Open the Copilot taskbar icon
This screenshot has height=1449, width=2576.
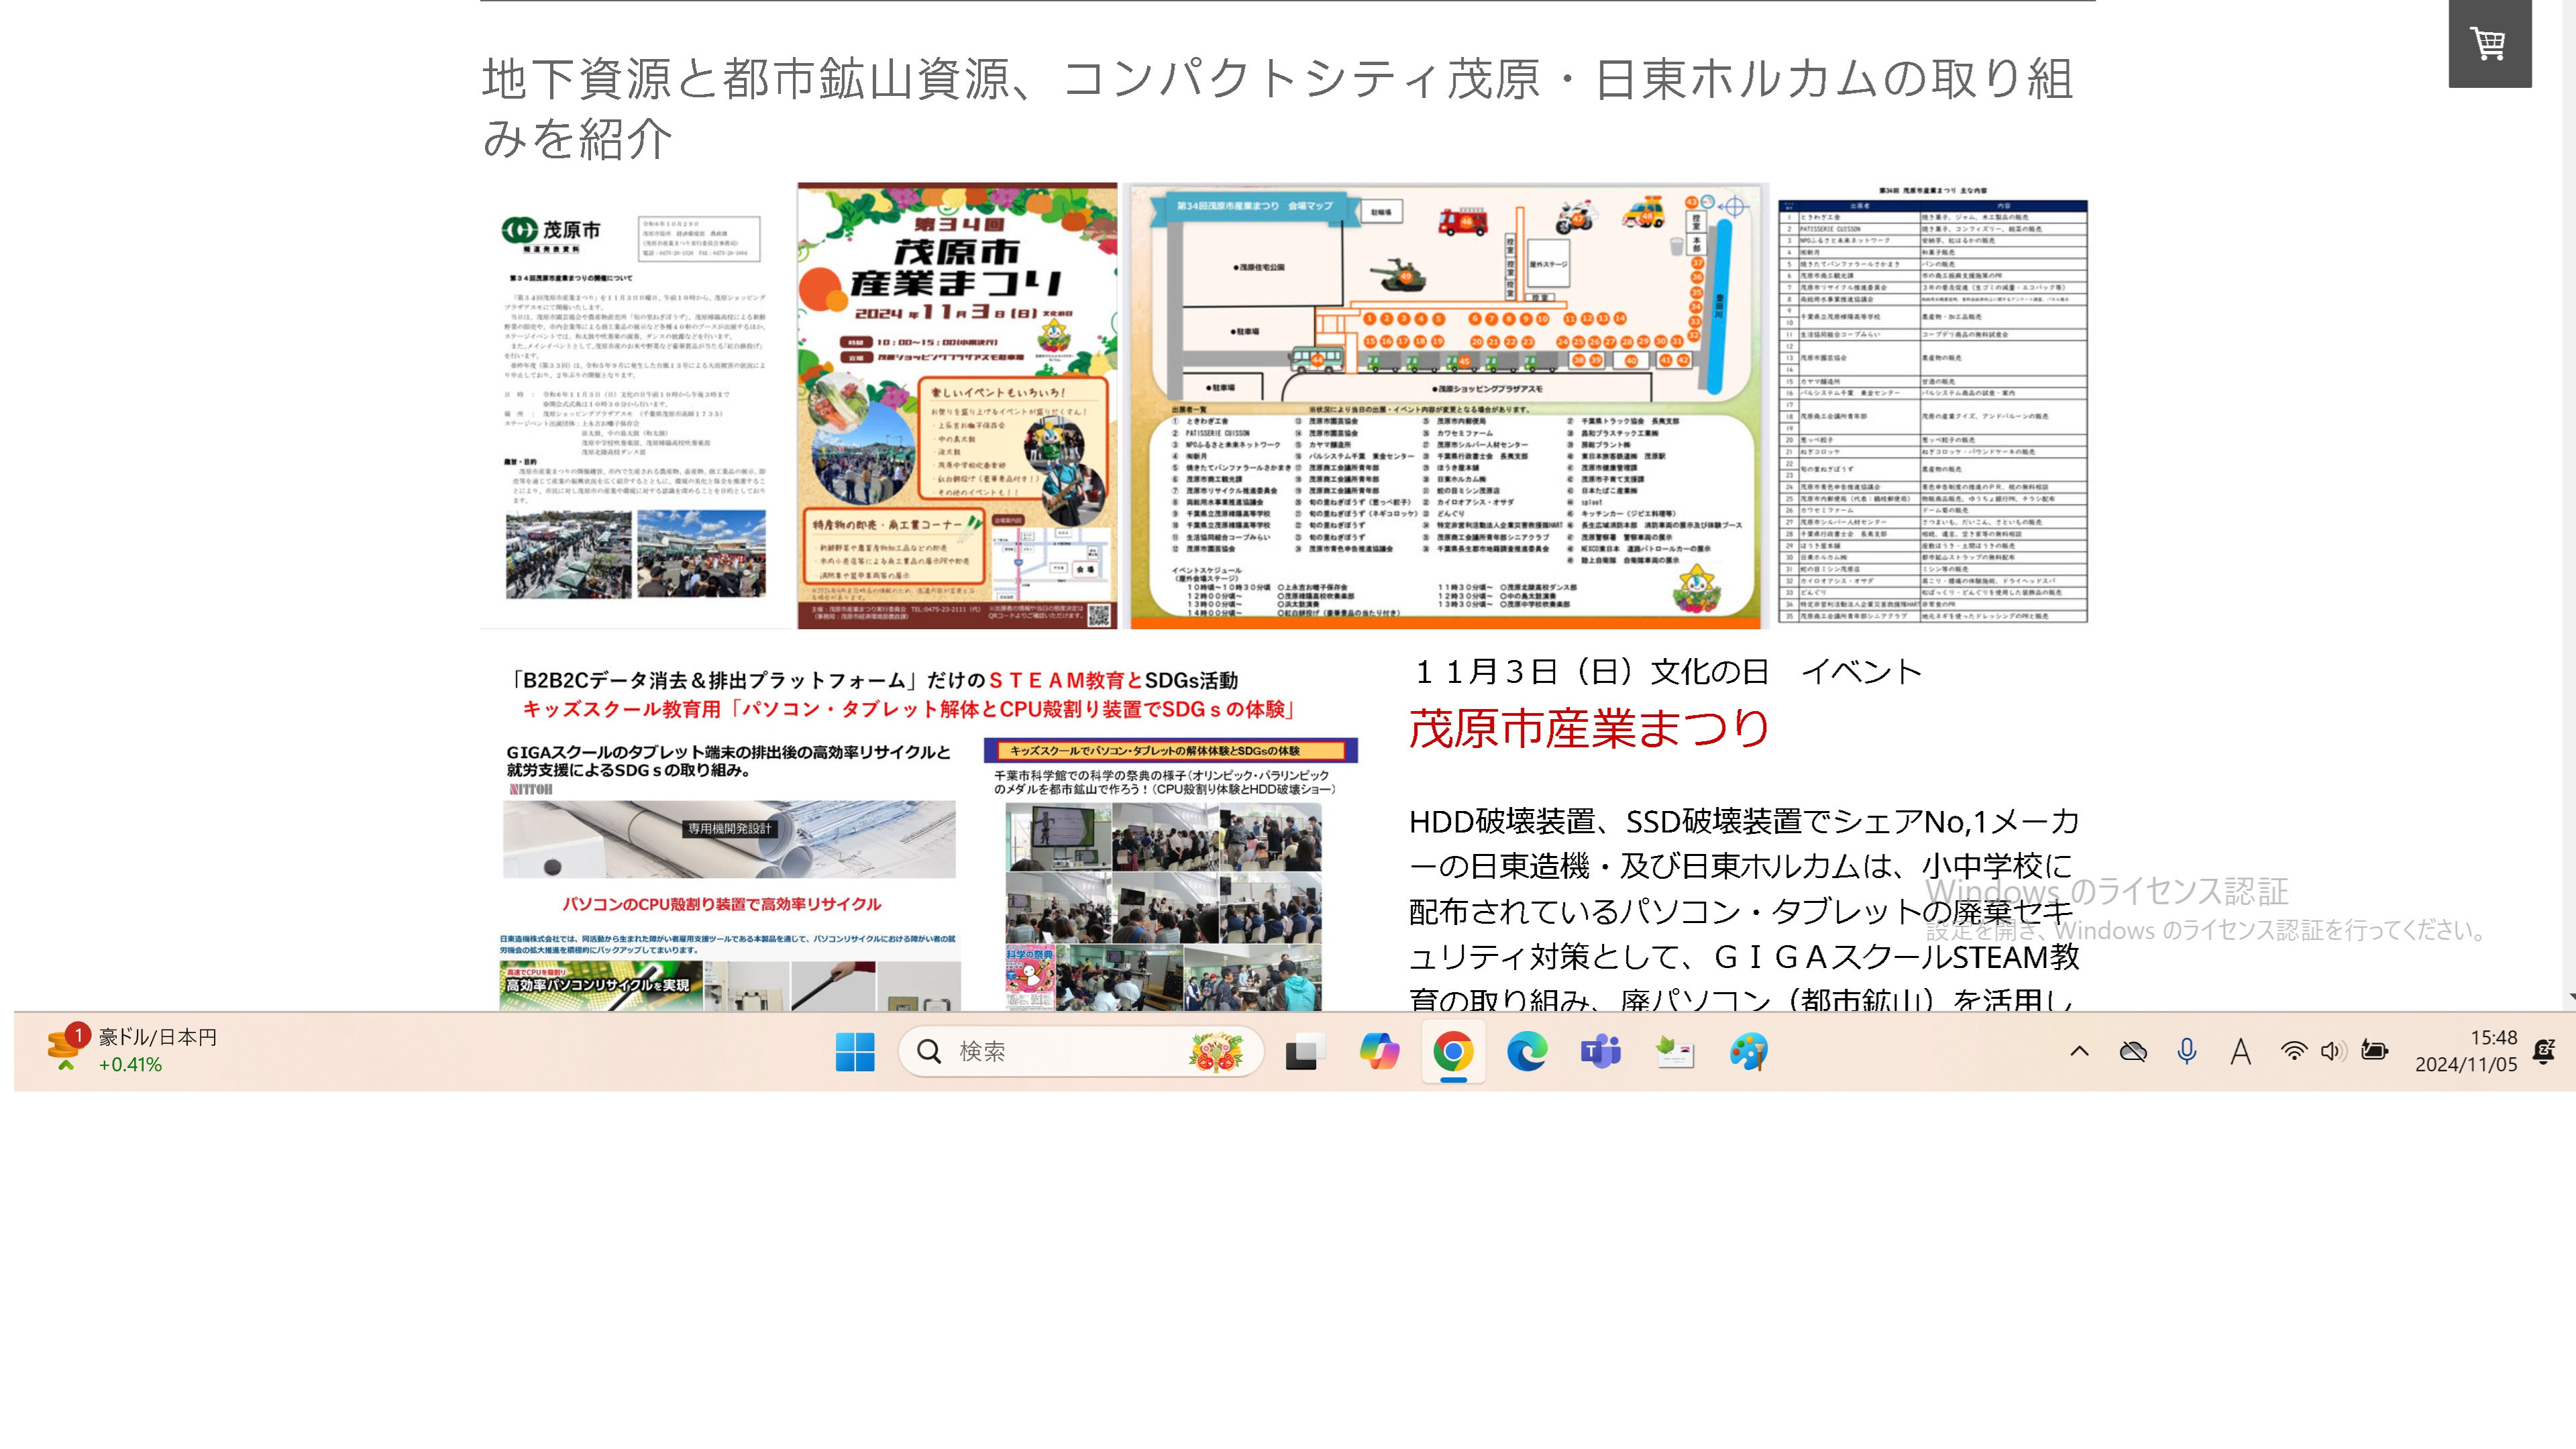1378,1051
